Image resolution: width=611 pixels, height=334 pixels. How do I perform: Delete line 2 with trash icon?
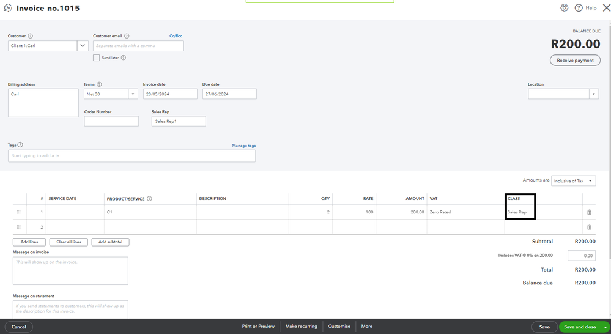[589, 227]
